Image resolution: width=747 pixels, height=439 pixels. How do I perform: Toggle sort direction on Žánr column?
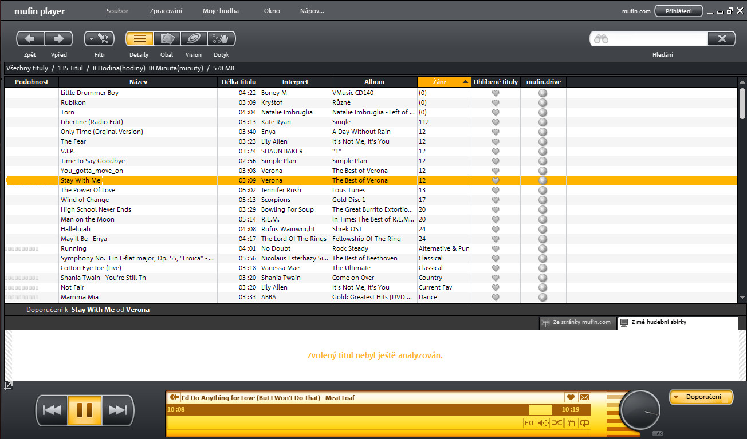444,82
